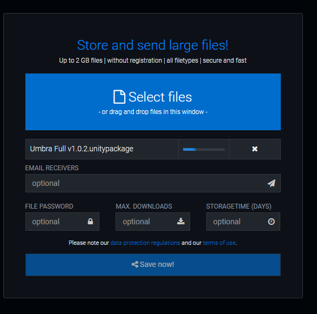Focus the File Password field
The width and height of the screenshot is (317, 314).
(x=62, y=222)
